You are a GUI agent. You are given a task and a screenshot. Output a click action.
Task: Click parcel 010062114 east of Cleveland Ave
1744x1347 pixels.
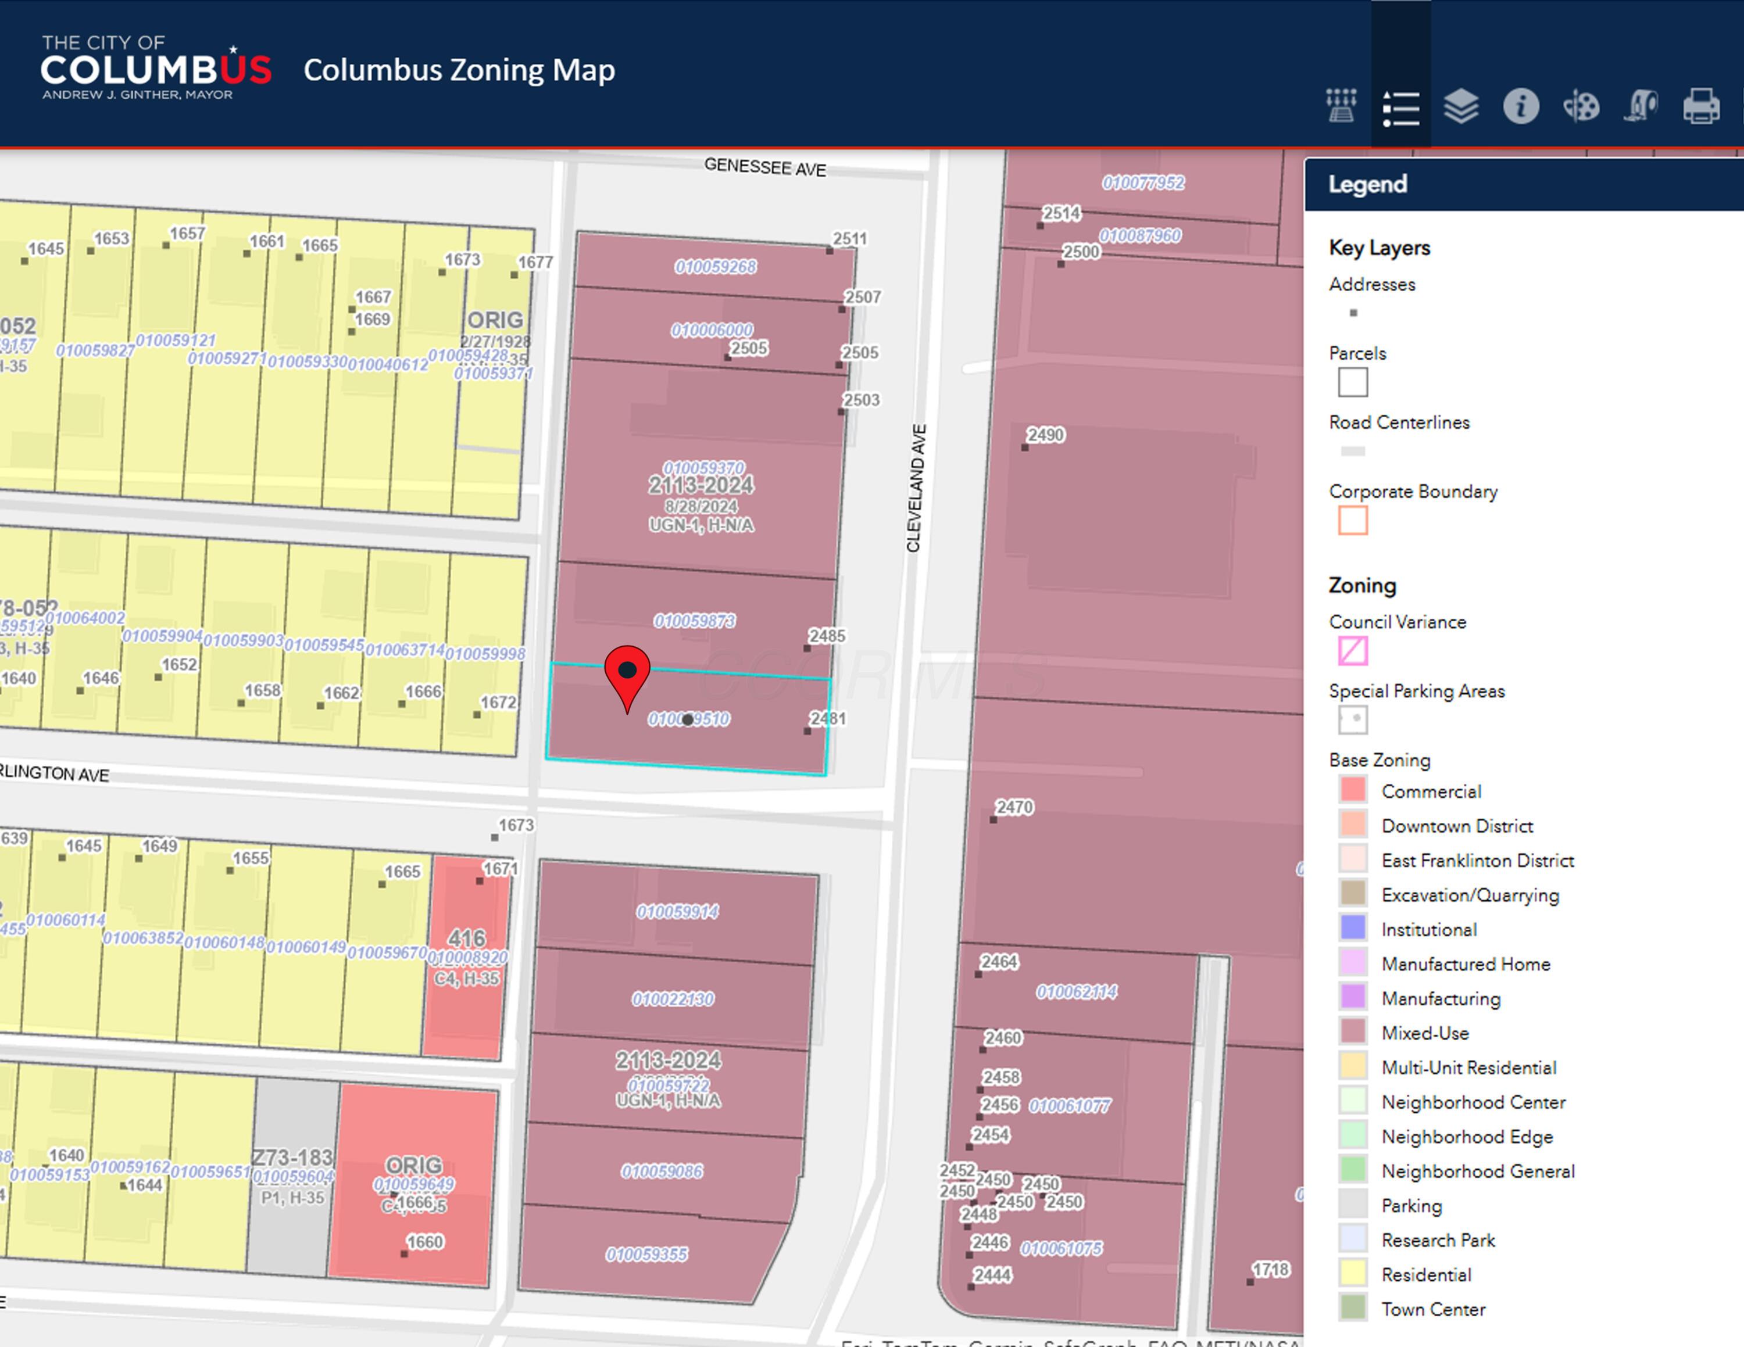1077,992
